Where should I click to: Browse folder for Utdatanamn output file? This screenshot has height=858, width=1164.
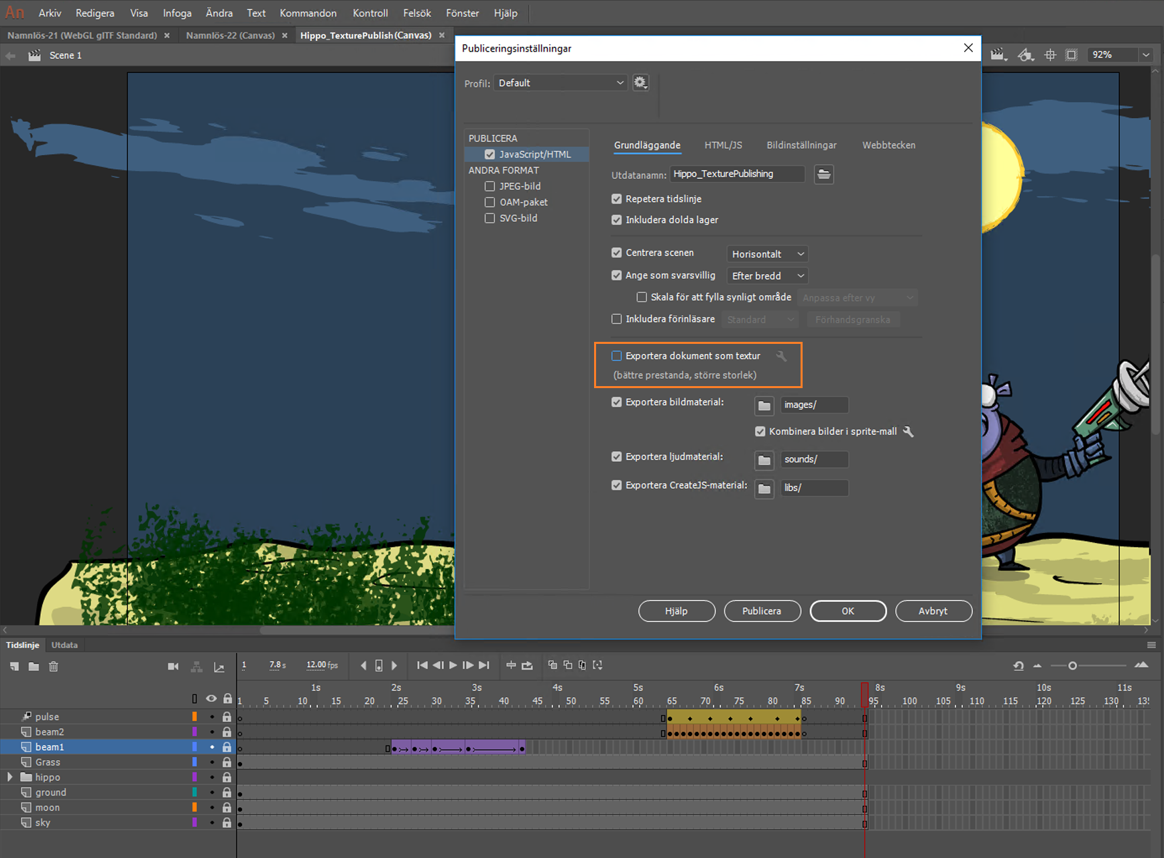pos(823,174)
